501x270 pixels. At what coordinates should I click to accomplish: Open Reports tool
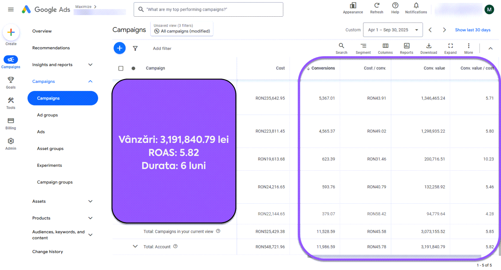[407, 48]
